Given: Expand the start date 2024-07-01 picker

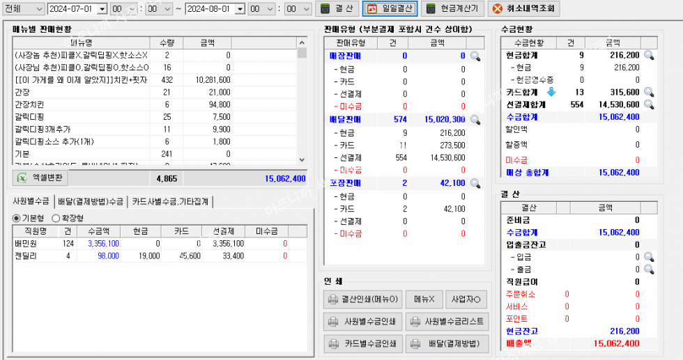Looking at the screenshot, I should (x=102, y=9).
